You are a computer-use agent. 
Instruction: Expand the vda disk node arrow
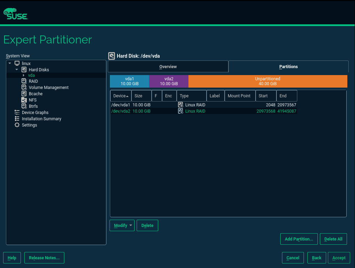[x=23, y=75]
